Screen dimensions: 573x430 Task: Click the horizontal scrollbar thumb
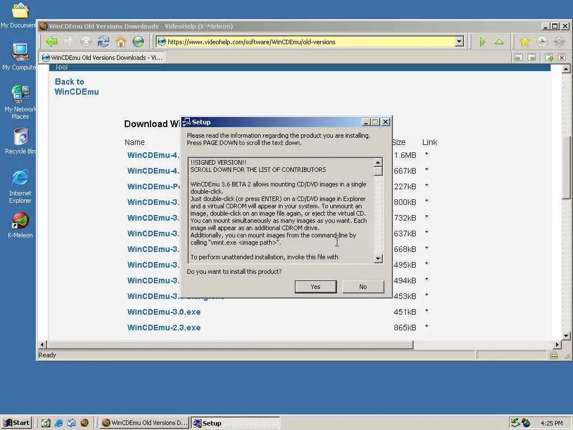(230, 344)
